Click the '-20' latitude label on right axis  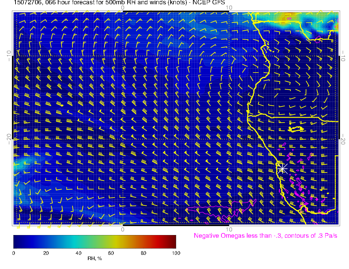(x=343, y=139)
